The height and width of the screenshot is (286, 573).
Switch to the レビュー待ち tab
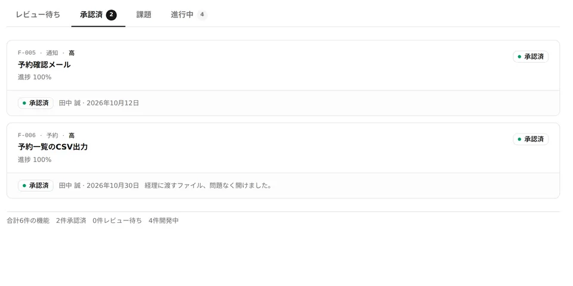(38, 15)
